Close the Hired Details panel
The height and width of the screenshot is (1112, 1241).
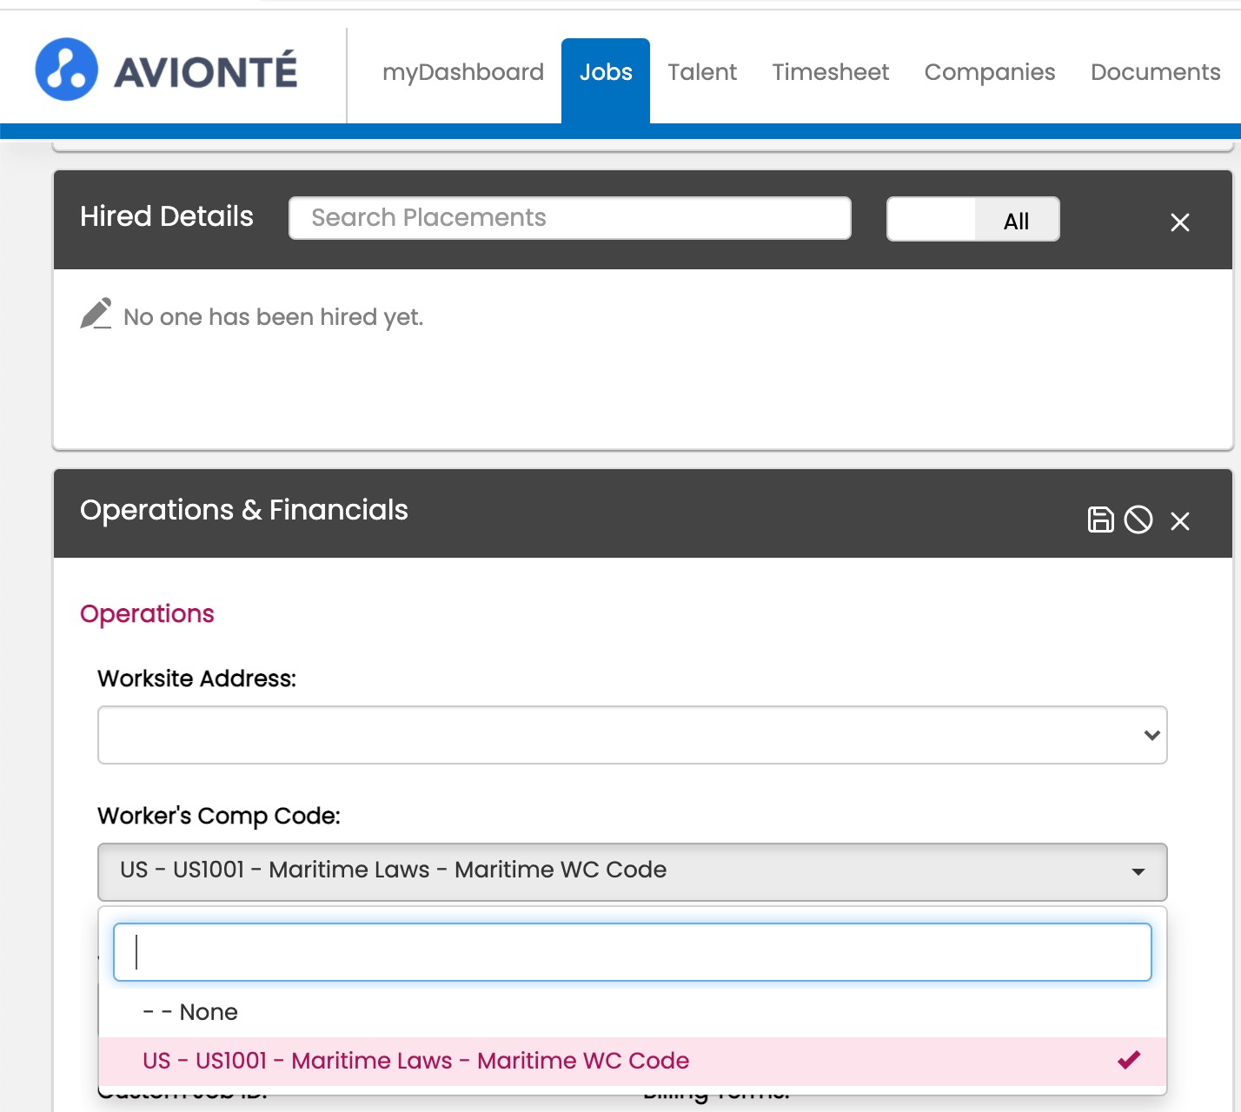(1179, 222)
